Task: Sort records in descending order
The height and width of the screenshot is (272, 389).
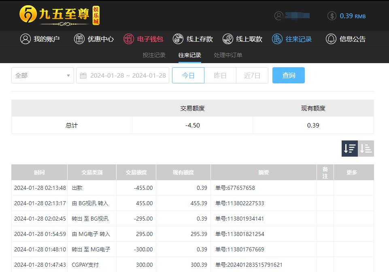Action: (350, 149)
